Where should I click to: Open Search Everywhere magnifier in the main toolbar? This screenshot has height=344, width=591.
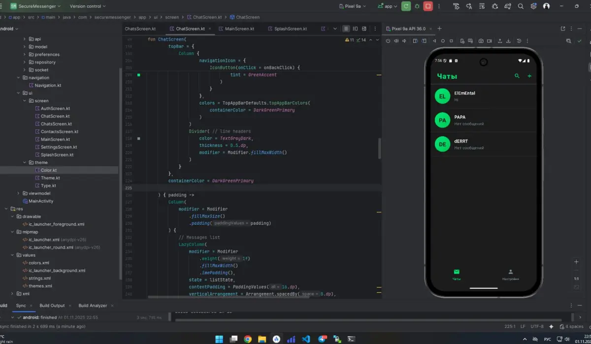click(521, 6)
